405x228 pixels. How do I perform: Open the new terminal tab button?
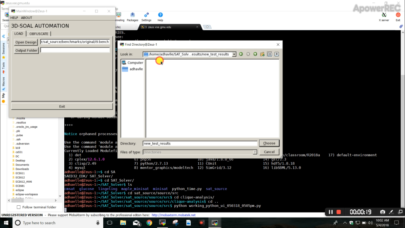pyautogui.click(x=207, y=27)
